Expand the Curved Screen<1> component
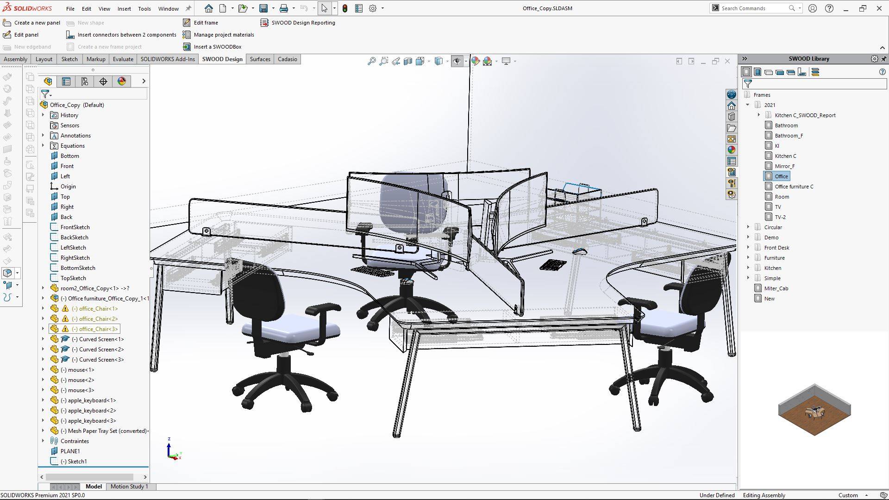This screenshot has width=889, height=500. click(x=43, y=339)
